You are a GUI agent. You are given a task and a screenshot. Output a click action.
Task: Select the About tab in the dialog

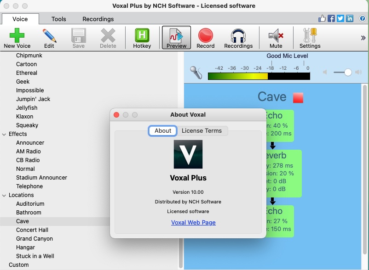[x=163, y=130]
